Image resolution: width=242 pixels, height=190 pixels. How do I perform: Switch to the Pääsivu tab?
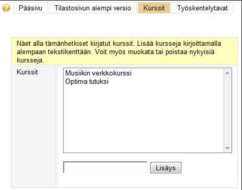point(30,8)
